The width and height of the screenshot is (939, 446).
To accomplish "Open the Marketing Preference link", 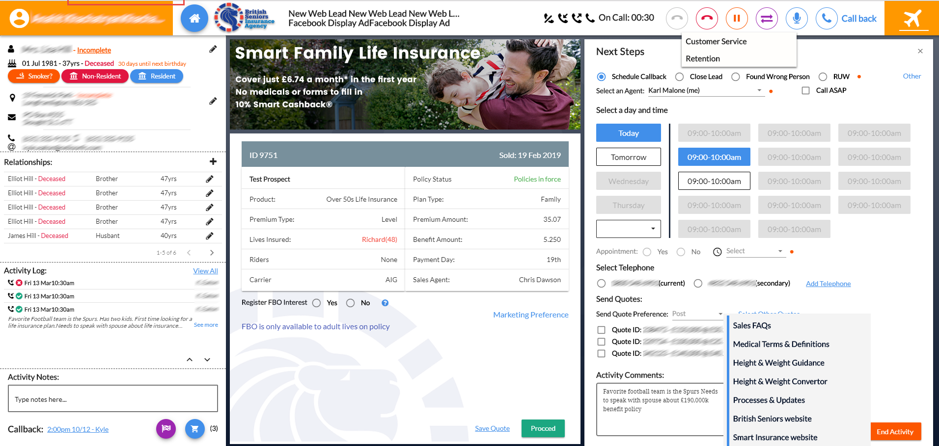I will click(530, 315).
